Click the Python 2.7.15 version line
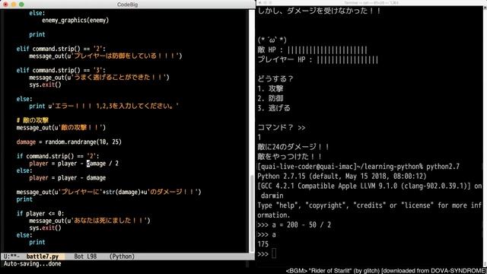The height and width of the screenshot is (274, 487). pyautogui.click(x=342, y=176)
